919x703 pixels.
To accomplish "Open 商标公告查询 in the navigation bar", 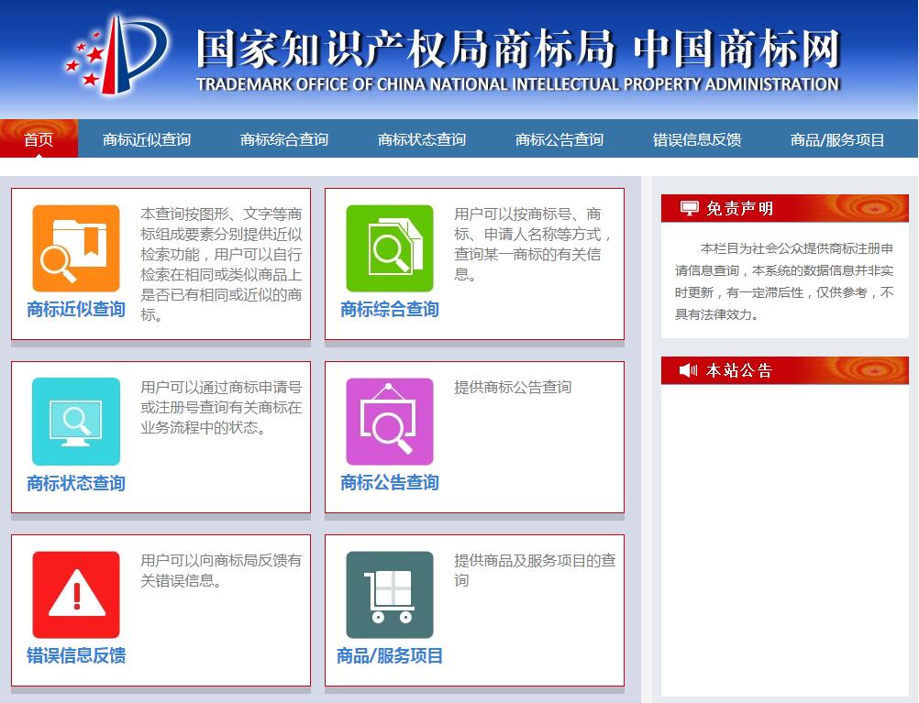I will (559, 139).
